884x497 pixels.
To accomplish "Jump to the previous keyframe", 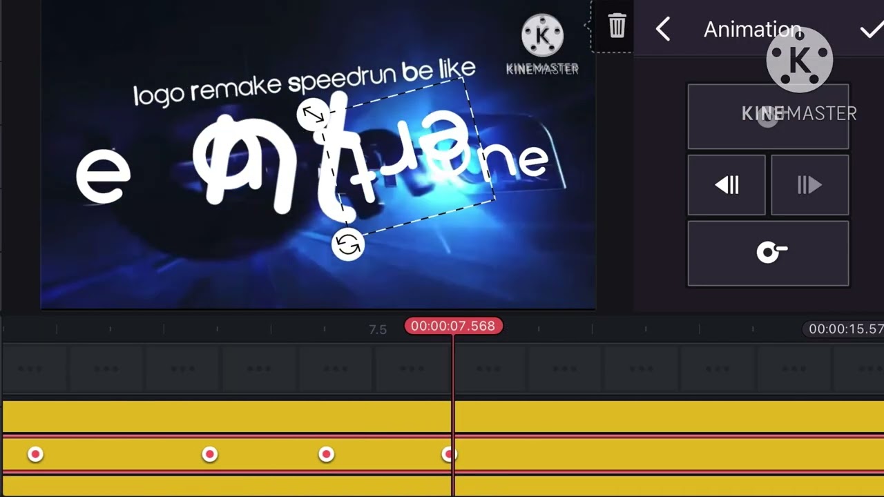I will (x=727, y=185).
